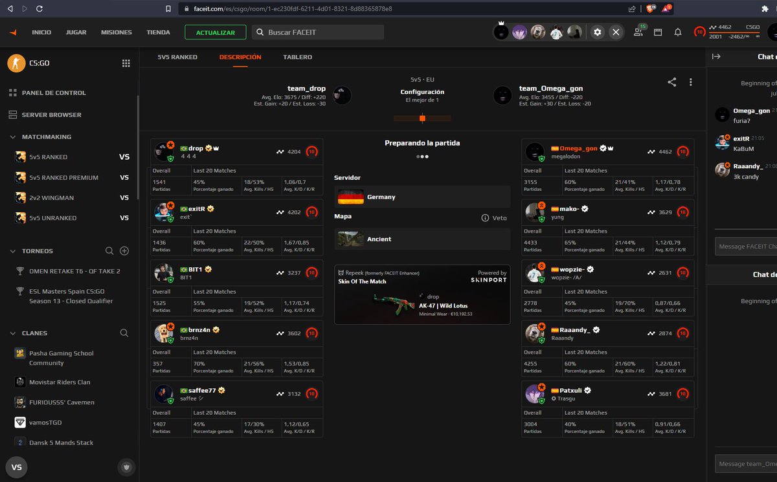Open the calendar window icon in the top bar

coord(658,32)
